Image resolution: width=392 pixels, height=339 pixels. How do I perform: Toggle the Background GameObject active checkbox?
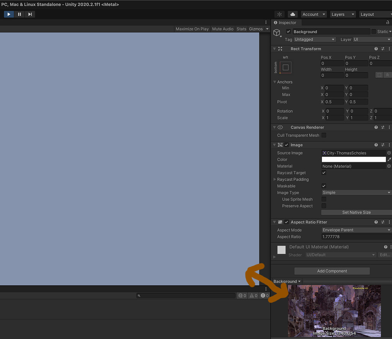(x=288, y=31)
